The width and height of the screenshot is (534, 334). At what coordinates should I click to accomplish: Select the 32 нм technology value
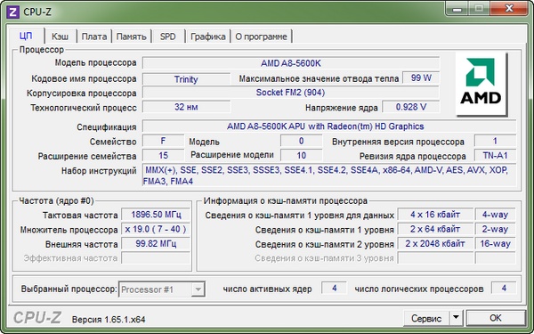pyautogui.click(x=186, y=107)
